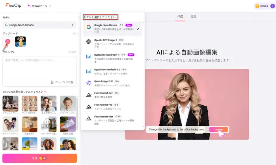Click the FlexClip logo
Viewport: 276px width, 165px height.
pos(13,5)
